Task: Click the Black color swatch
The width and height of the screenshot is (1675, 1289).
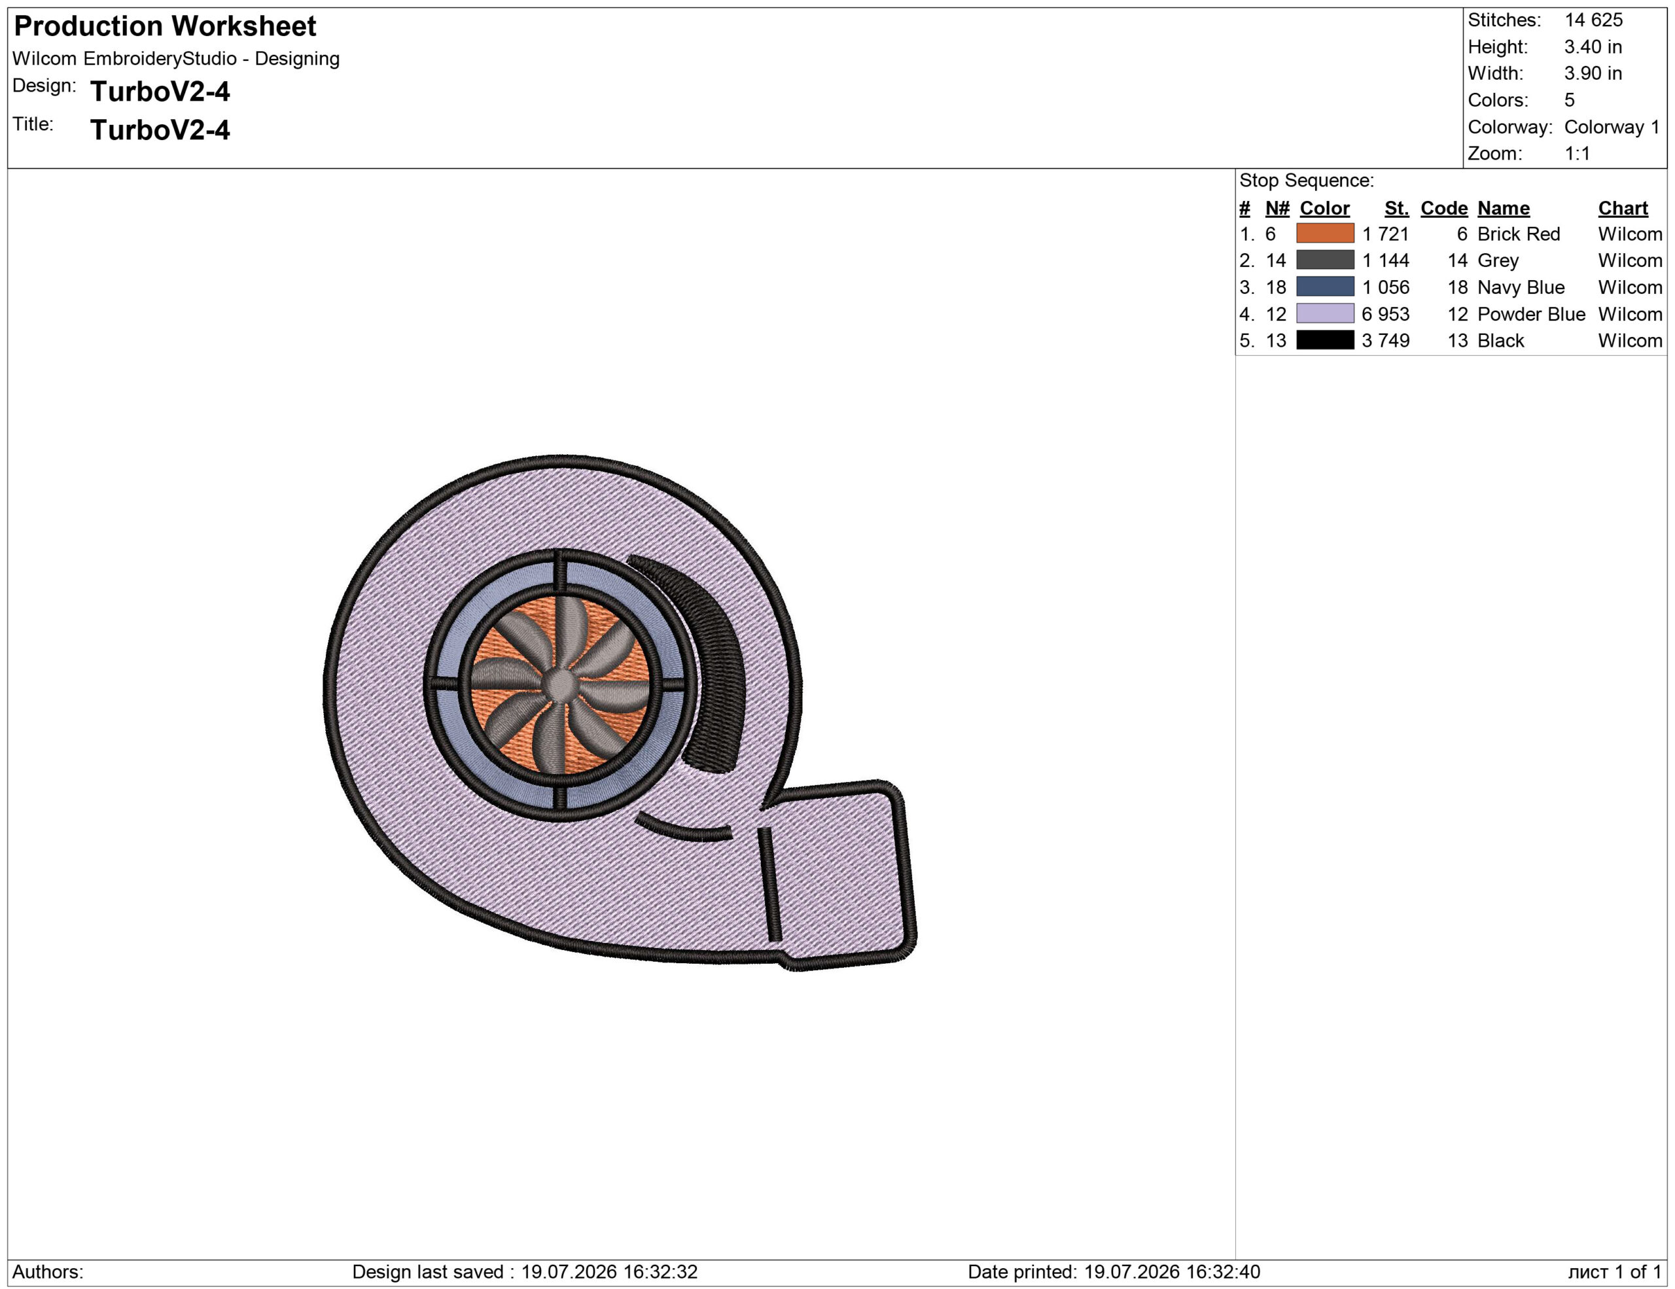Action: click(x=1324, y=340)
